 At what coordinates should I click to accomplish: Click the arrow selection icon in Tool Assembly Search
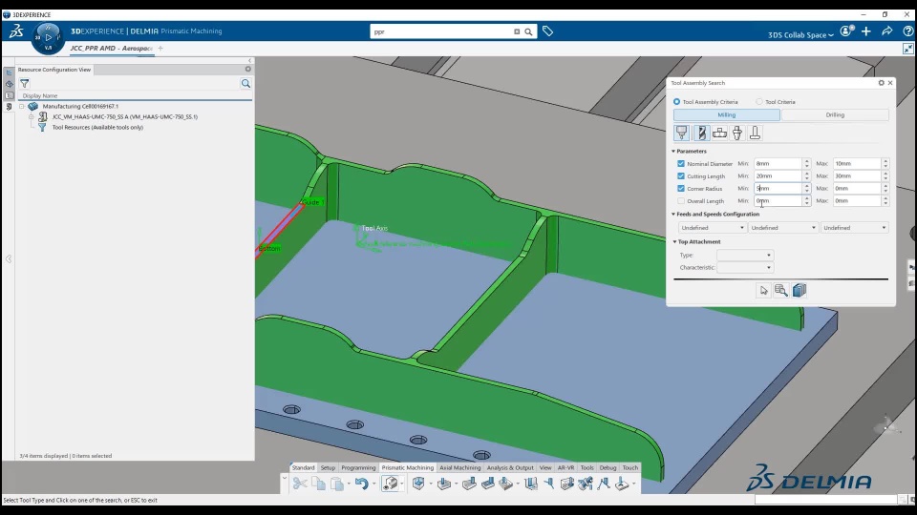pos(763,290)
